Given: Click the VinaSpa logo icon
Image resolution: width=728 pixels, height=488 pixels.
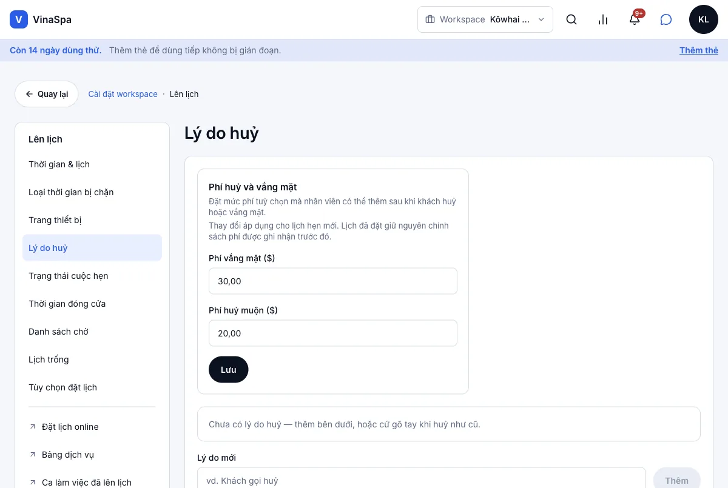Looking at the screenshot, I should tap(19, 19).
